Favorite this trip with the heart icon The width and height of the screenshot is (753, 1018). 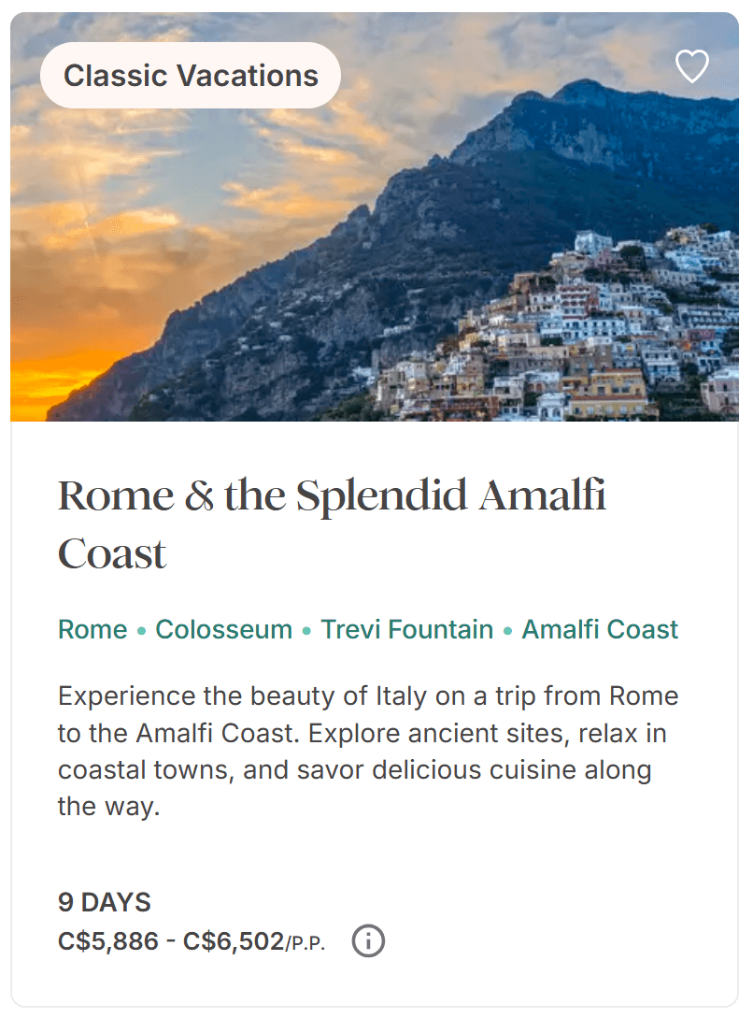pyautogui.click(x=691, y=66)
